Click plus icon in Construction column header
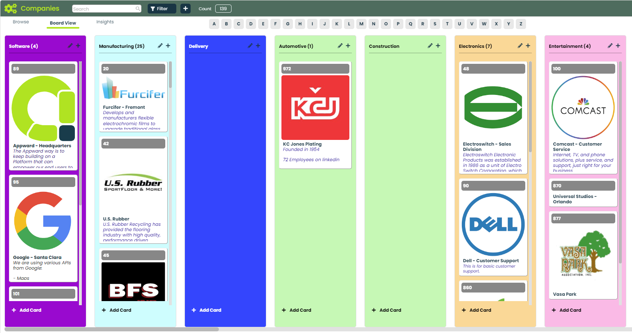632x333 pixels. pos(438,46)
